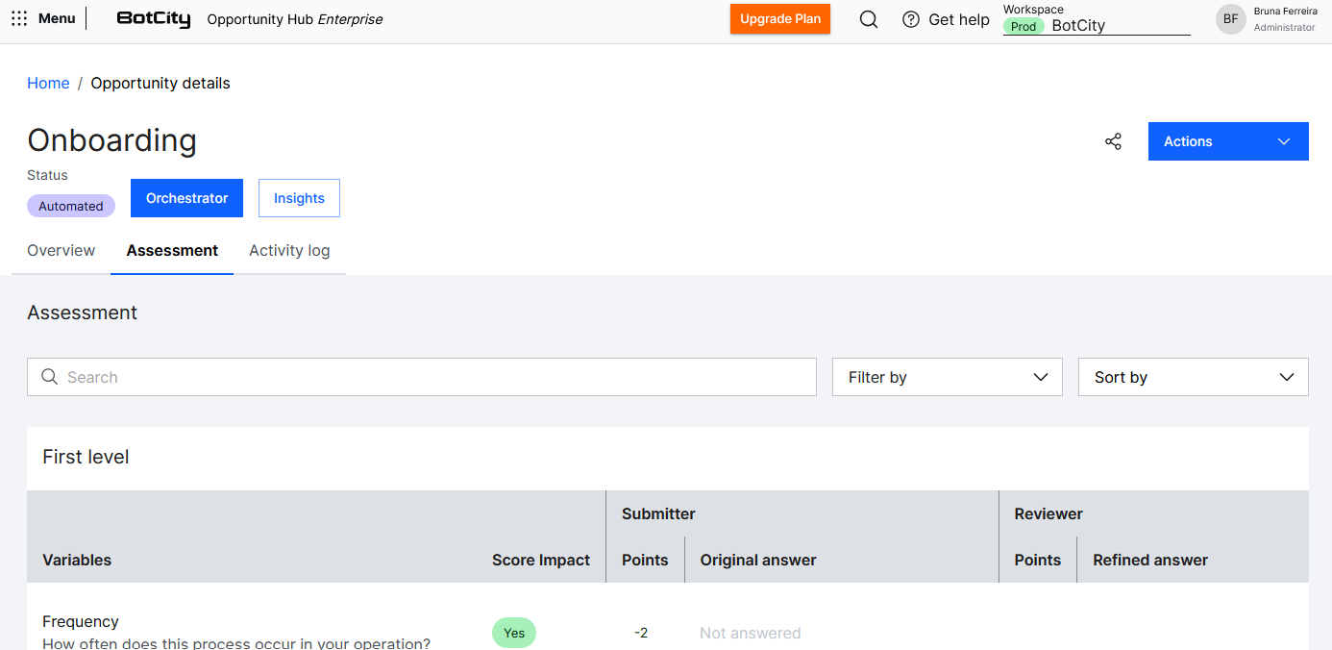Open the apps grid Menu icon
The height and width of the screenshot is (650, 1332).
click(19, 19)
